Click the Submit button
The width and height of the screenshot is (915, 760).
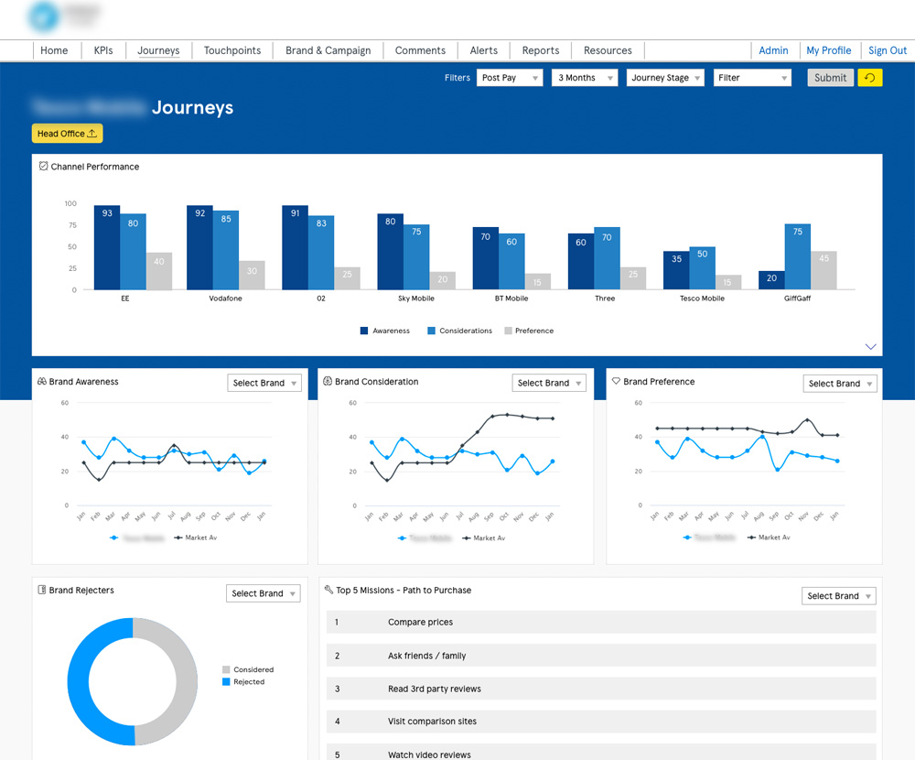[831, 78]
